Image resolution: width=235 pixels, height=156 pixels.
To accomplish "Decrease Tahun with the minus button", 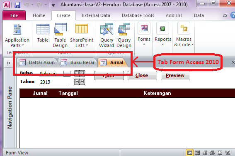I will click(x=77, y=82).
